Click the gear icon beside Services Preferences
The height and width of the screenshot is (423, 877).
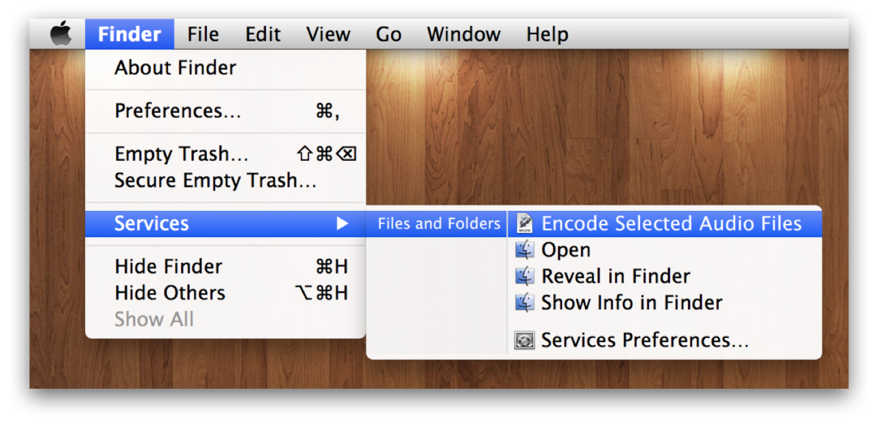click(525, 340)
